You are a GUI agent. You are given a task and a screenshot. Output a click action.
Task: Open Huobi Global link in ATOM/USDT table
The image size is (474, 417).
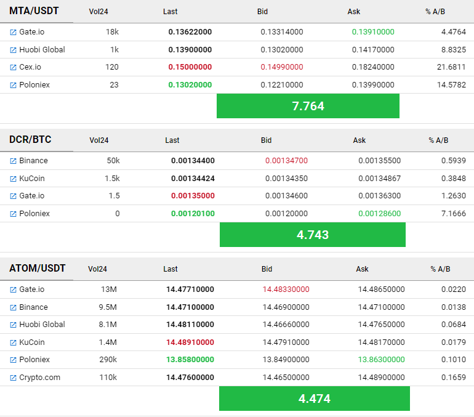tap(42, 325)
